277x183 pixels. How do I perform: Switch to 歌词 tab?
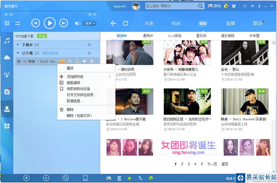257,23
